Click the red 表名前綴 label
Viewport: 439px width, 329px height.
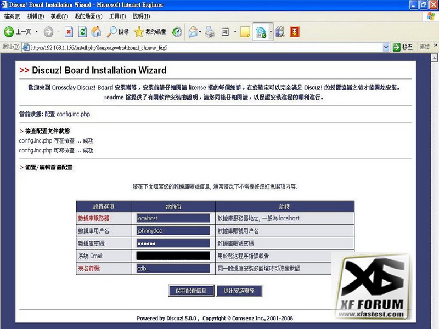pyautogui.click(x=89, y=269)
